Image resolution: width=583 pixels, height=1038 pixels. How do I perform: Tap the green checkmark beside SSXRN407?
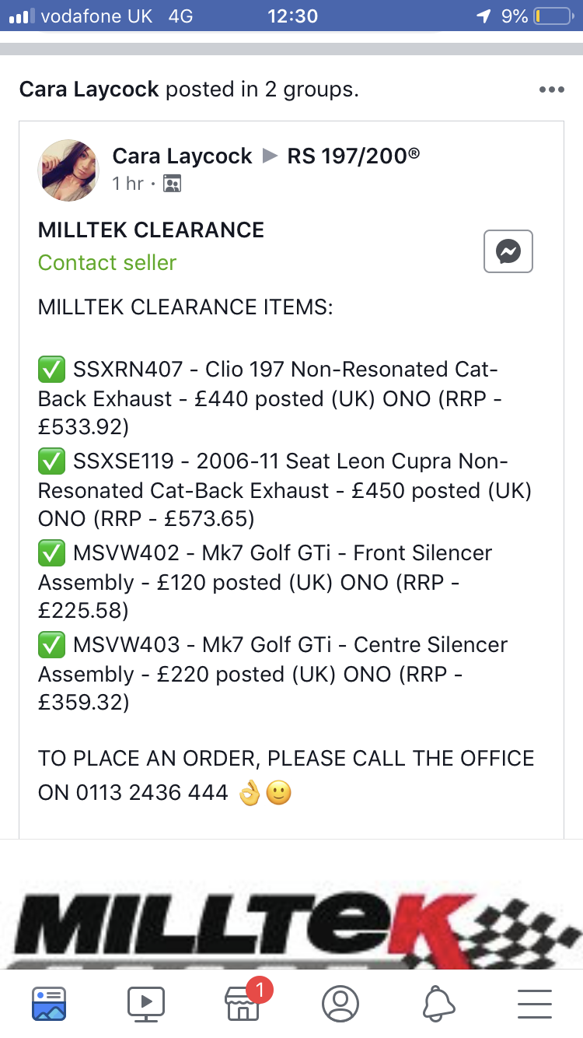point(51,370)
